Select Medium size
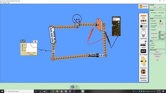The image size is (166, 93). tap(150, 45)
